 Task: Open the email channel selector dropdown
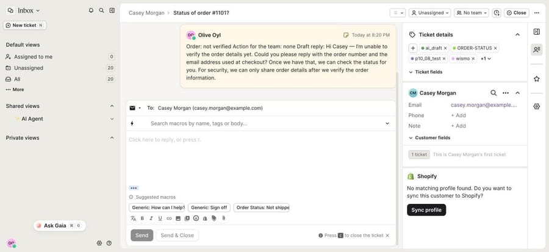[135, 108]
